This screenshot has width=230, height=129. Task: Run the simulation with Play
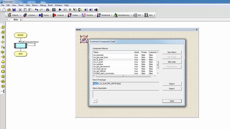click(x=60, y=10)
